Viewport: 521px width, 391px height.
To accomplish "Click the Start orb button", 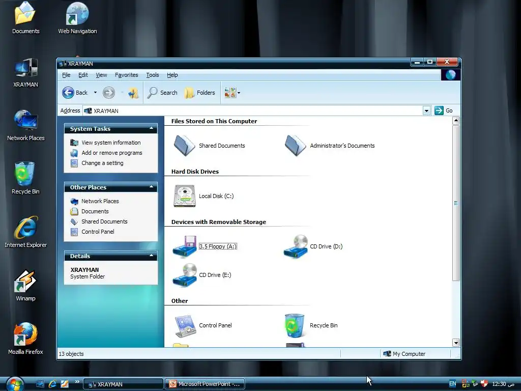I will pos(15,384).
